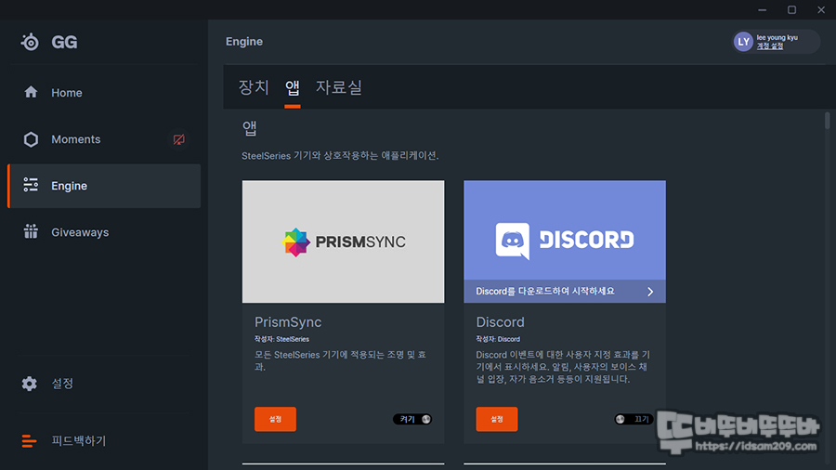Switch to the 장치 tab
Image resolution: width=836 pixels, height=470 pixels.
(254, 87)
